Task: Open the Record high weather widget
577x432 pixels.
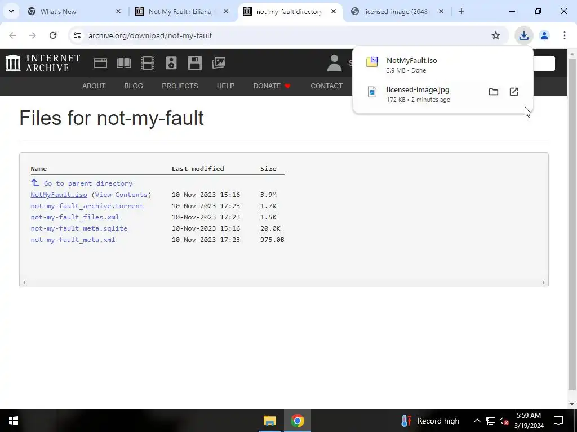Action: pyautogui.click(x=430, y=421)
